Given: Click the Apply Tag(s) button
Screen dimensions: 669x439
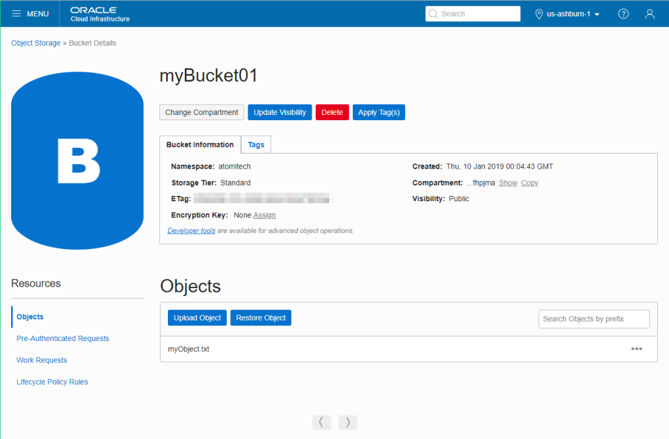Looking at the screenshot, I should click(379, 112).
